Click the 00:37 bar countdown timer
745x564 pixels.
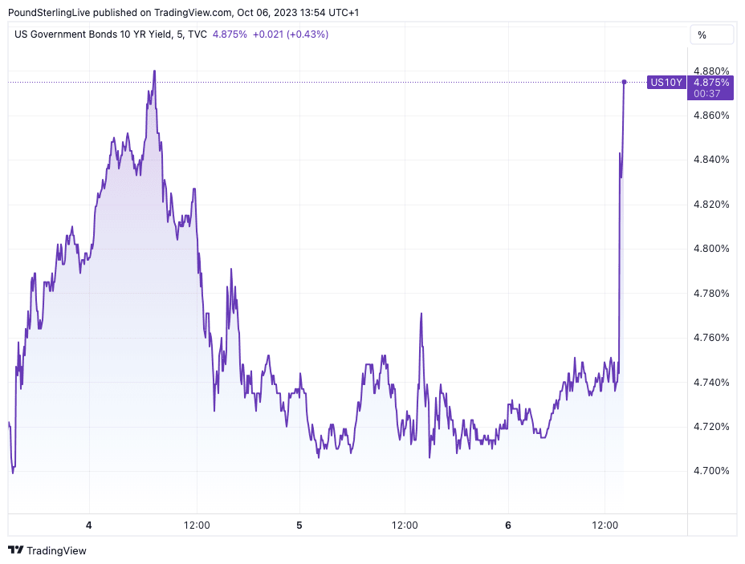click(706, 94)
